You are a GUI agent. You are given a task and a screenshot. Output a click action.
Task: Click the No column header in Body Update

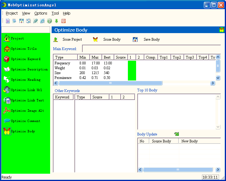coord(143,141)
